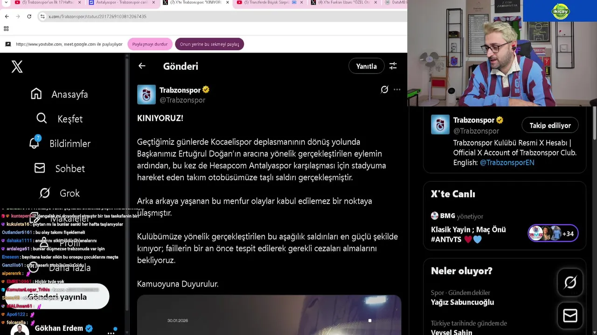Click the Kamuoyuna Duyurulur text

[x=178, y=284]
